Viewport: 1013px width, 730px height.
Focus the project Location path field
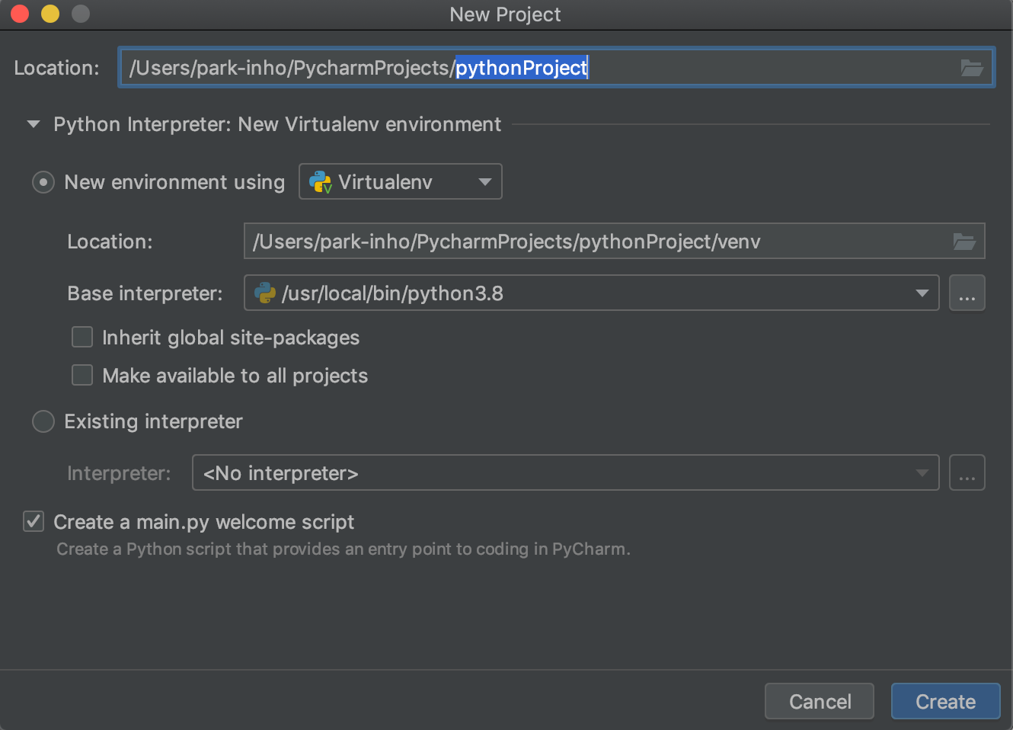[x=557, y=68]
